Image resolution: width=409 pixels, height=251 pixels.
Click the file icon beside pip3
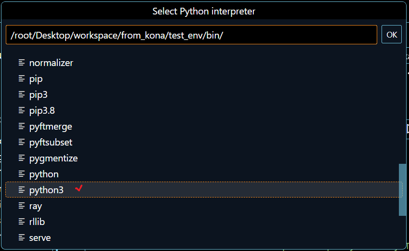tap(22, 94)
